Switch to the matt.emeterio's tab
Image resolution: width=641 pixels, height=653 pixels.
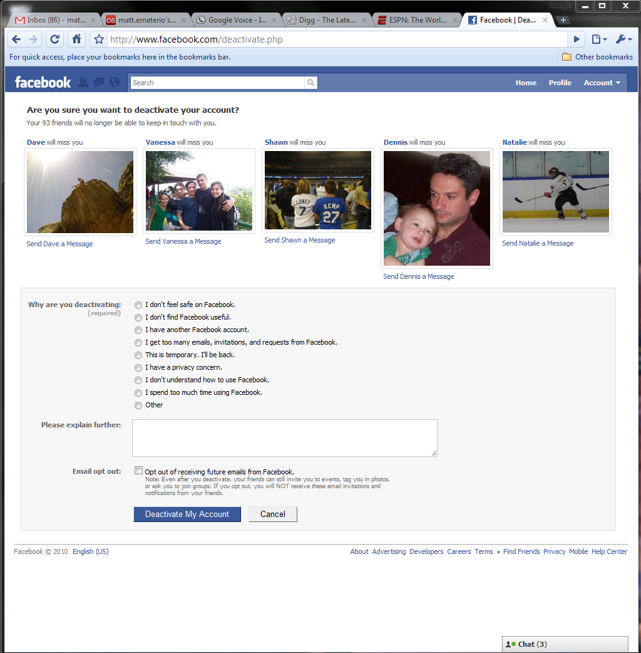coord(145,20)
